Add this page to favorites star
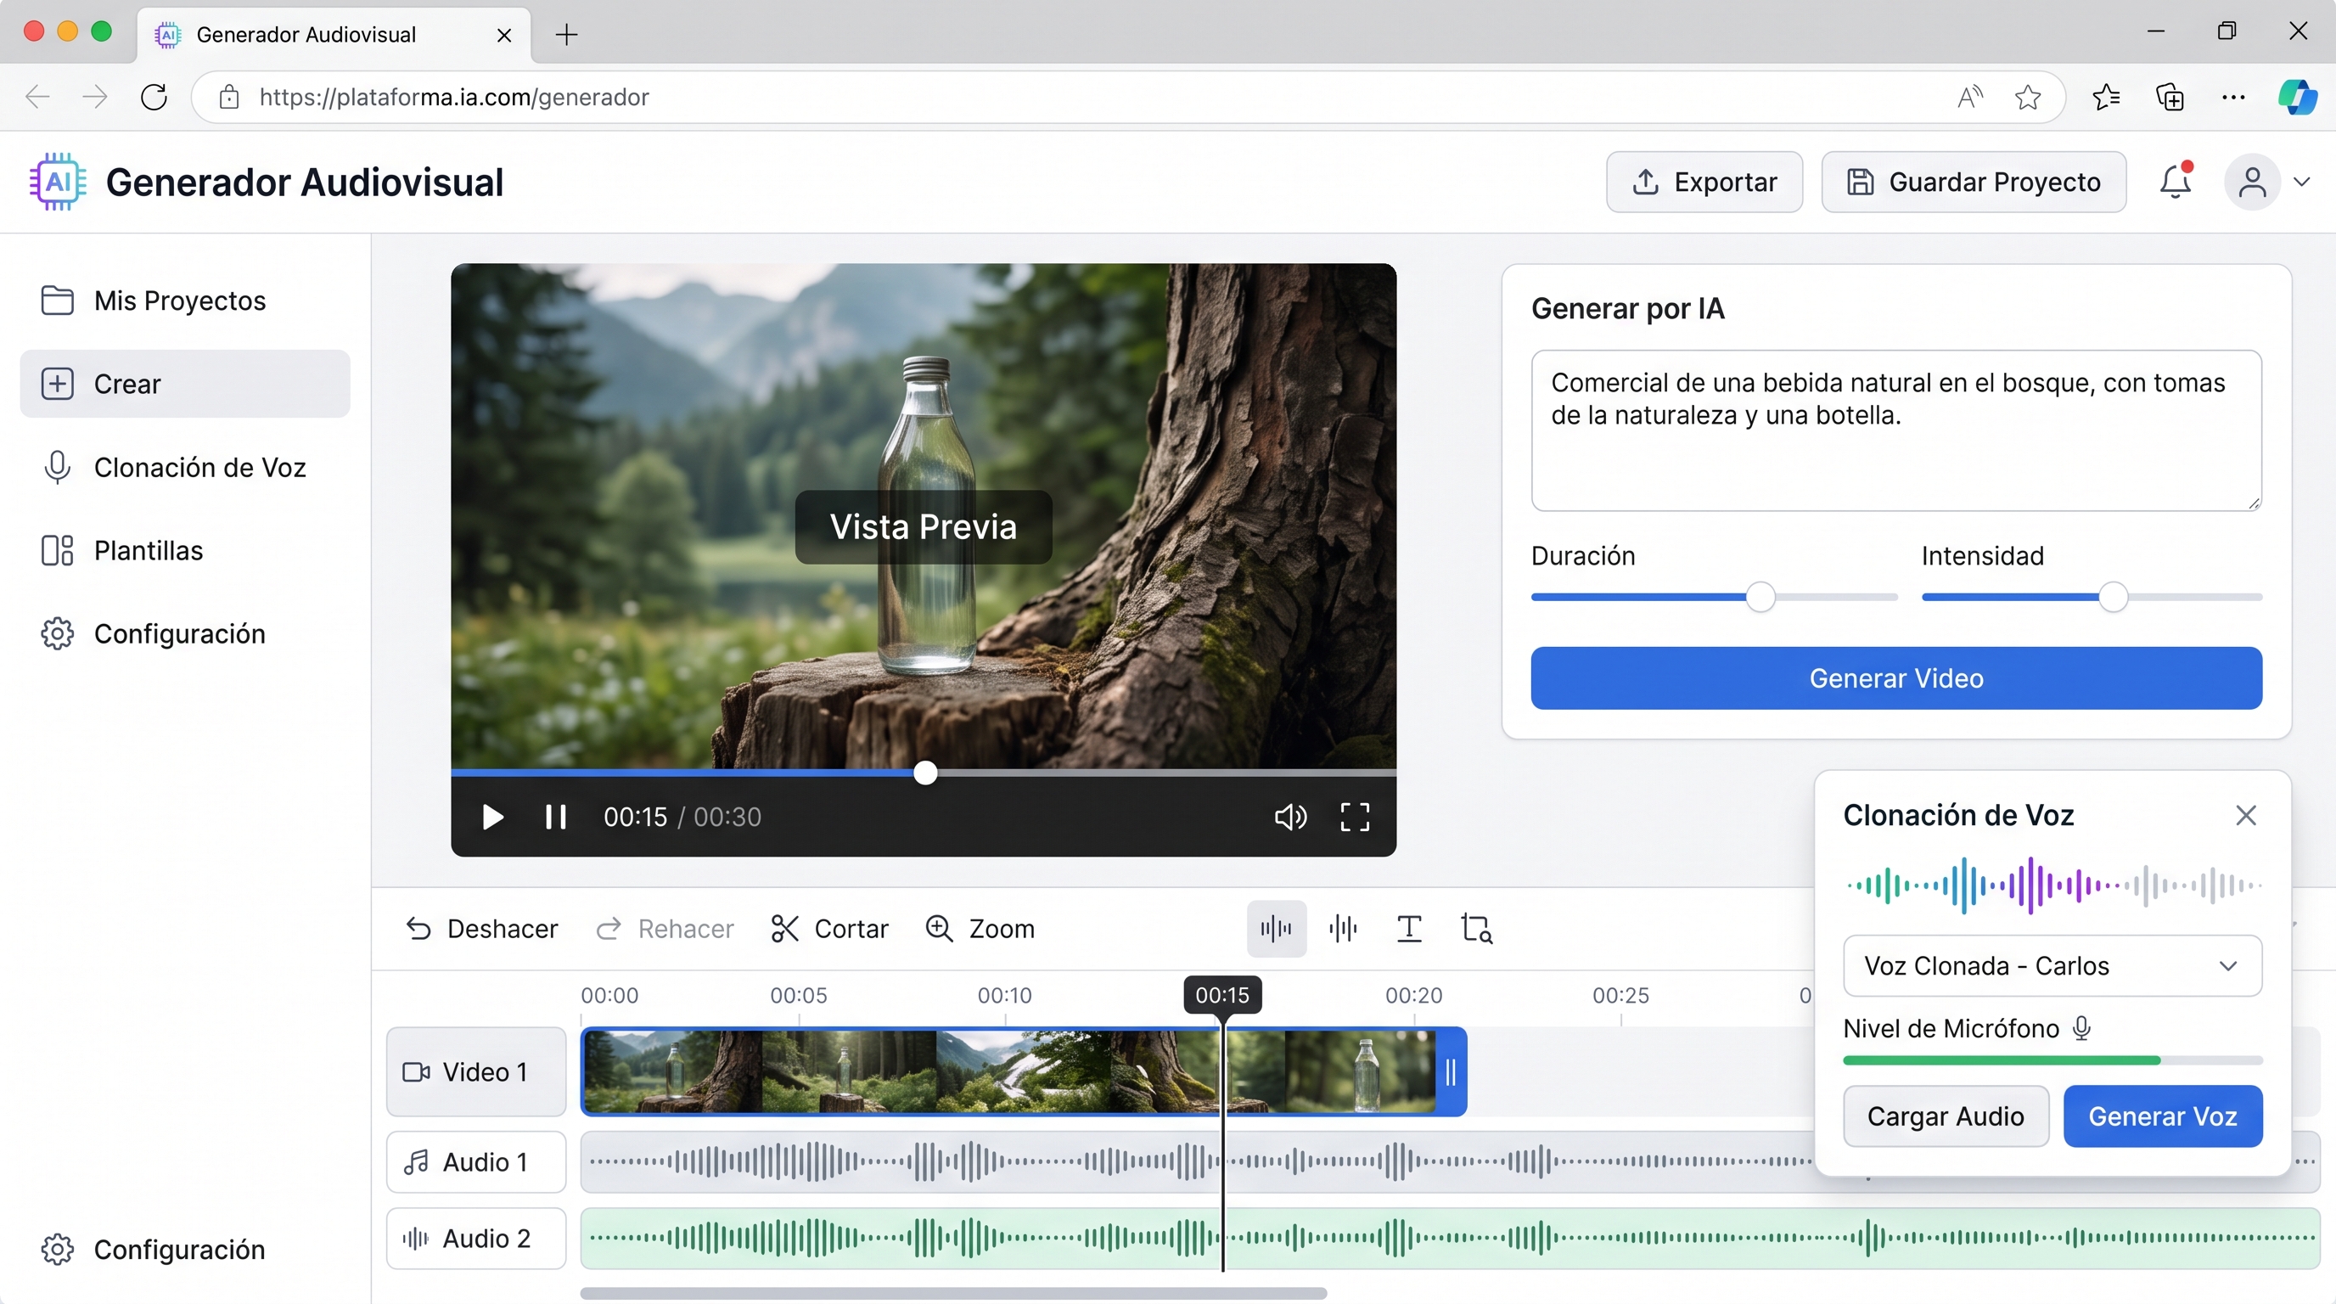 coord(2028,97)
